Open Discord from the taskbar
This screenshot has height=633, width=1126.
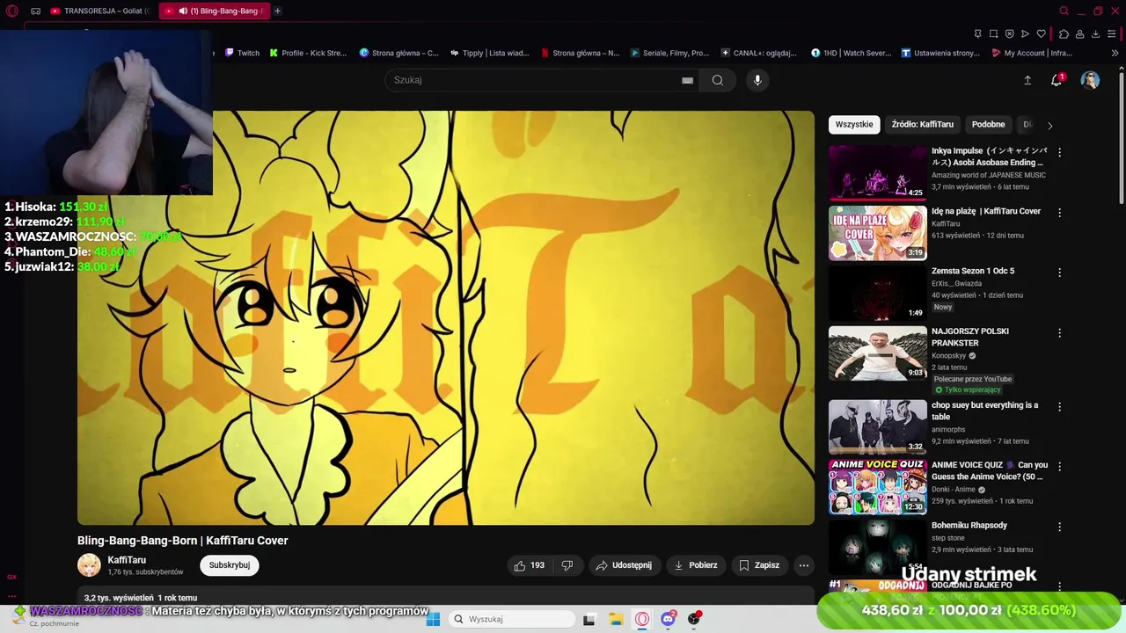[669, 619]
